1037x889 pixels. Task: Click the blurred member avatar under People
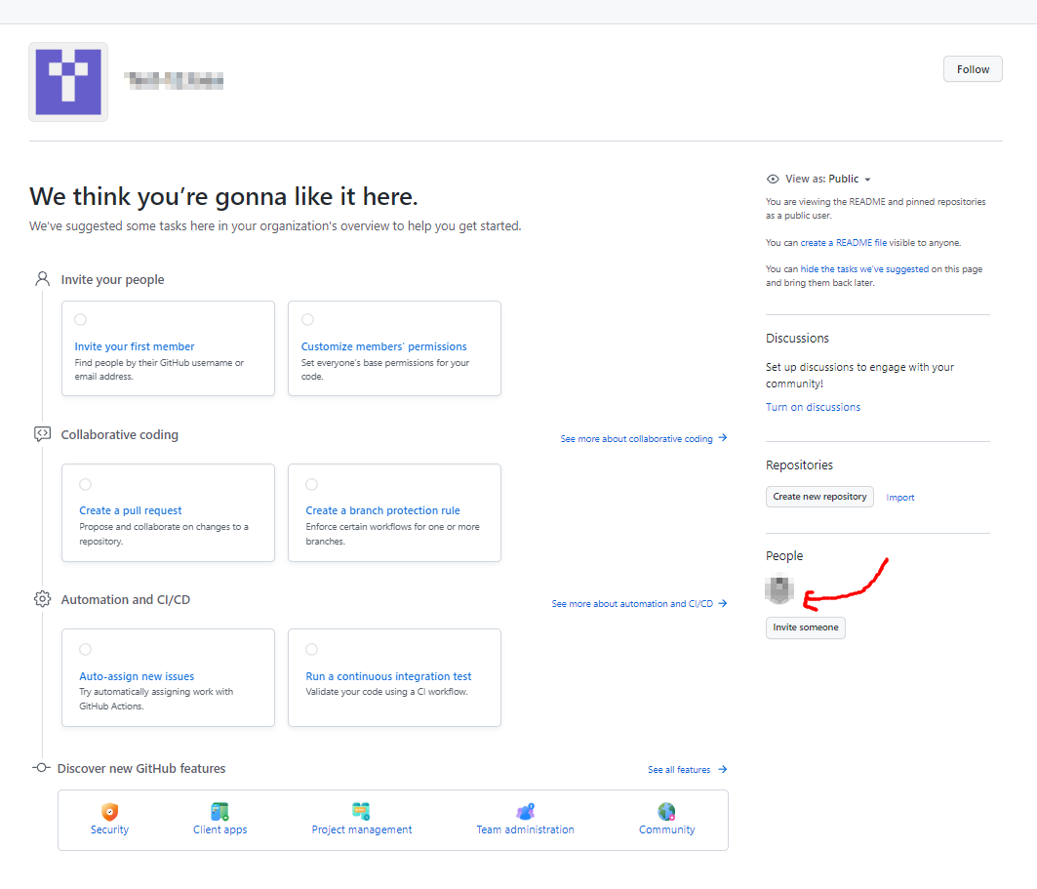779,589
